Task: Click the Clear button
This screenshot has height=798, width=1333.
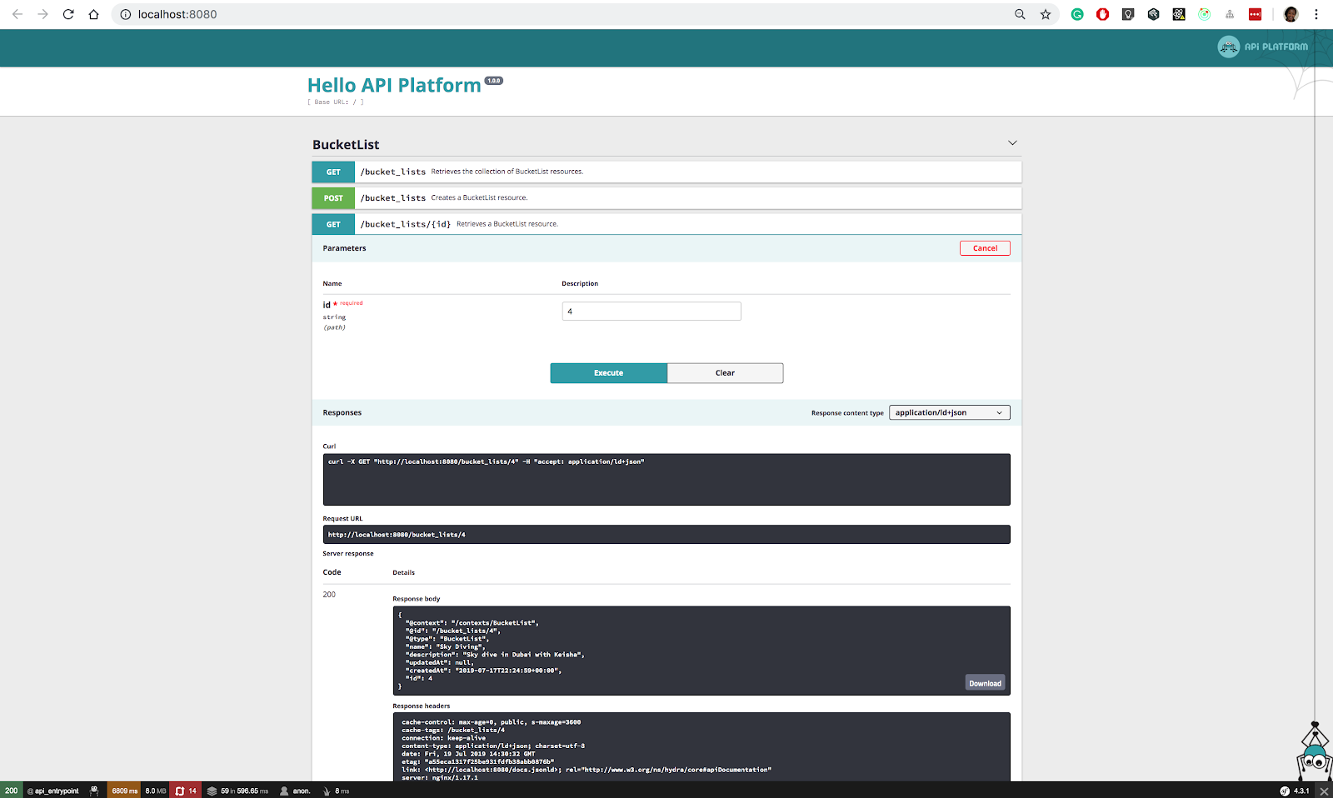Action: [725, 373]
